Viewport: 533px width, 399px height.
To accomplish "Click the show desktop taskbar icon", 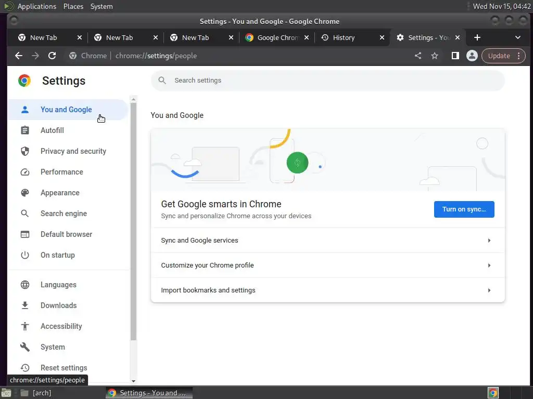I will [x=6, y=393].
